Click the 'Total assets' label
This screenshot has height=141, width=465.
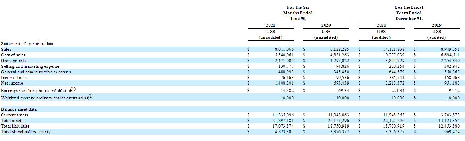12,121
